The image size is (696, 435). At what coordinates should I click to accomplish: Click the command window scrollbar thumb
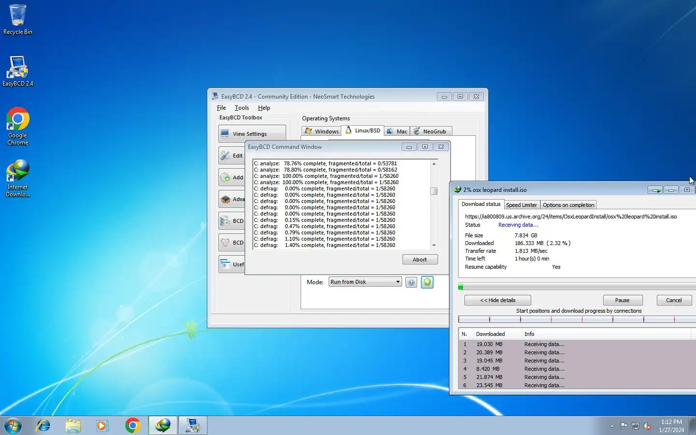[x=434, y=191]
